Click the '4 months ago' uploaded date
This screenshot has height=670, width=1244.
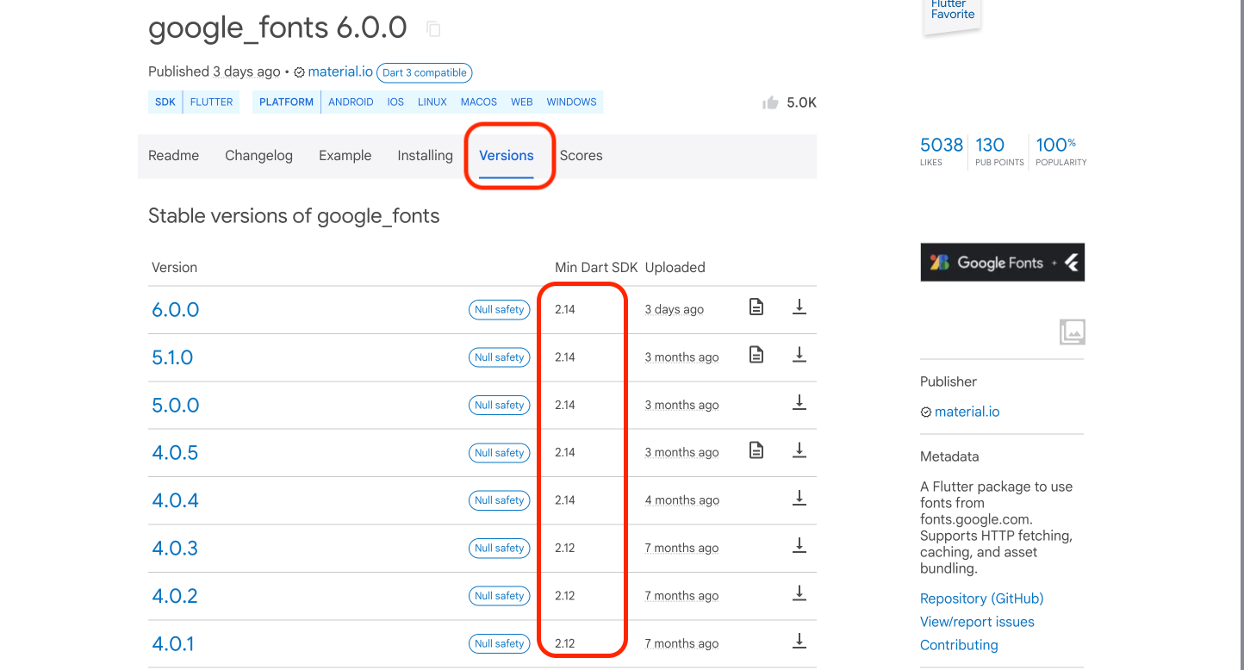click(682, 500)
